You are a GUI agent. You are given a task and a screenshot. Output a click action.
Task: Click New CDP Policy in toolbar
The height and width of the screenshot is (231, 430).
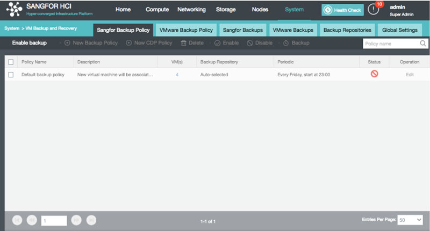pos(149,43)
